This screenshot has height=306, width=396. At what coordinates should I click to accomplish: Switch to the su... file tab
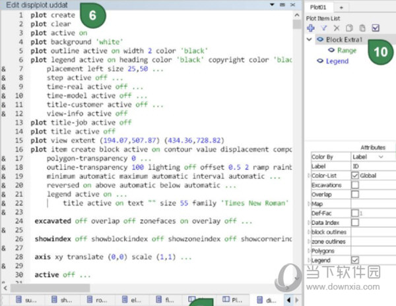(x=26, y=299)
